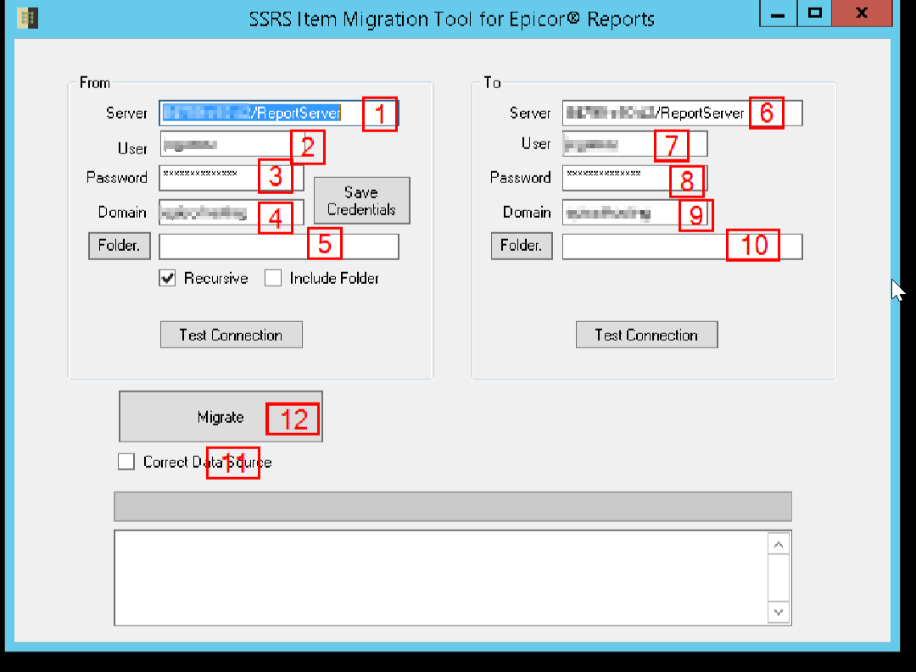916x672 pixels.
Task: Click the app icon in title bar
Action: click(x=27, y=18)
